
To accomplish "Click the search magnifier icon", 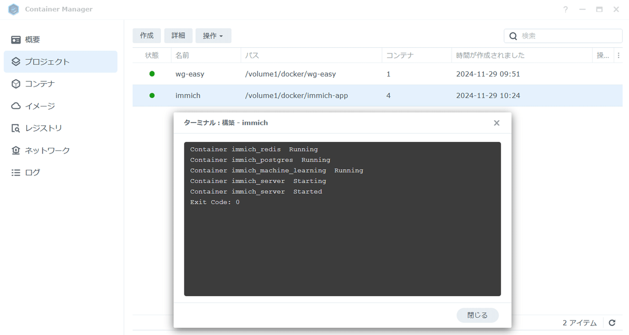I will pos(513,36).
